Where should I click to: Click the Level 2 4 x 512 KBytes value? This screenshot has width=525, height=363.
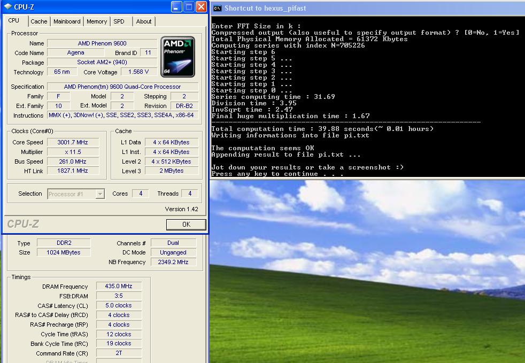point(172,161)
